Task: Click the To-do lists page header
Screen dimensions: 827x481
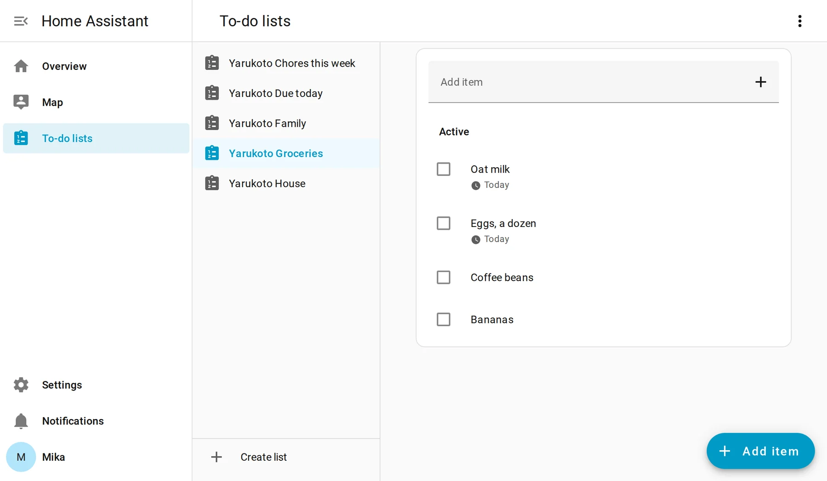Action: pos(255,21)
